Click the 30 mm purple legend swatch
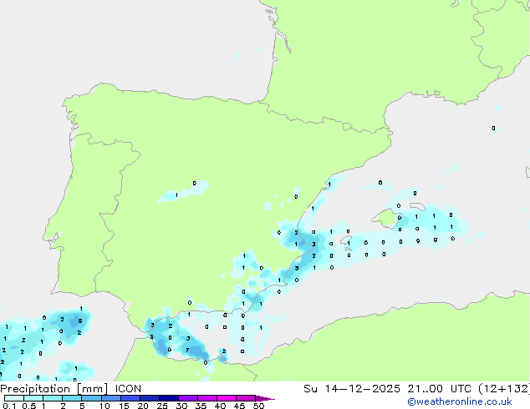 pyautogui.click(x=187, y=398)
